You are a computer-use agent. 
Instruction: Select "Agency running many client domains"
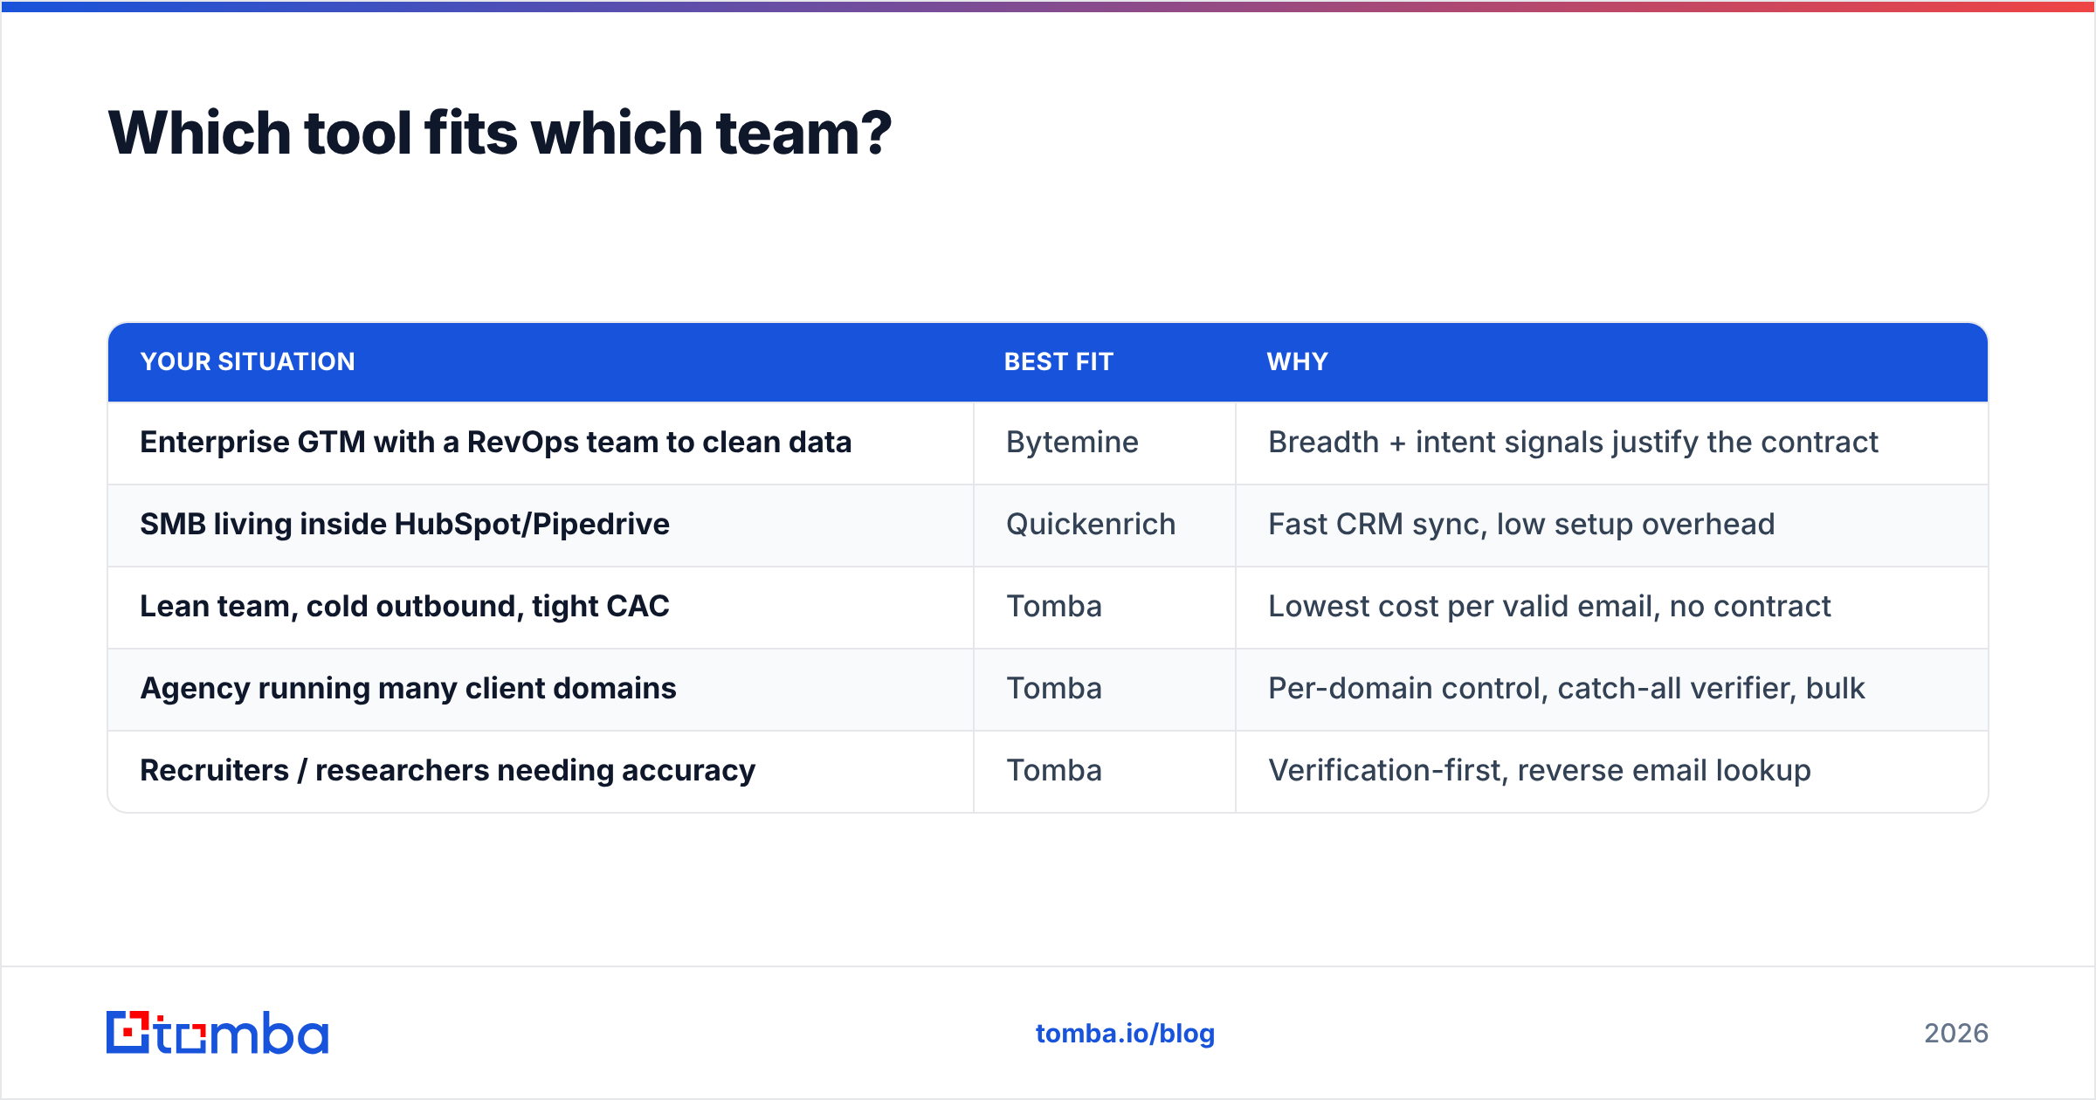pyautogui.click(x=409, y=688)
